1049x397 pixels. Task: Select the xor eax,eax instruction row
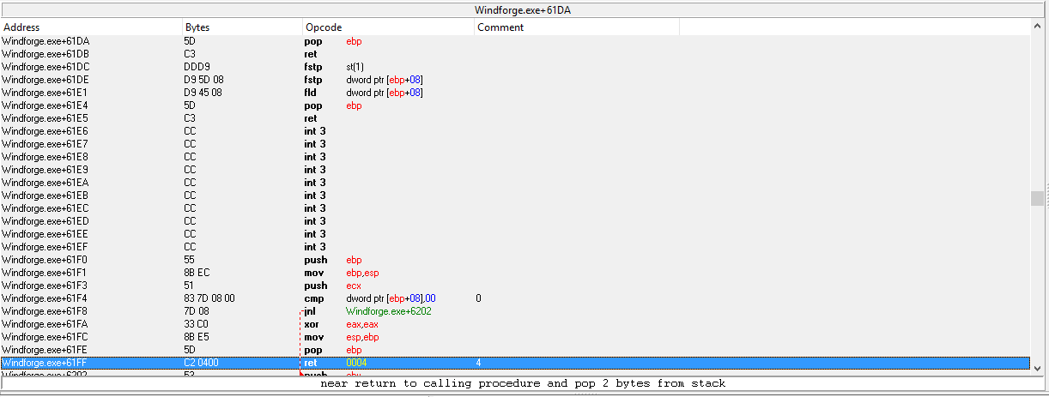(258, 324)
